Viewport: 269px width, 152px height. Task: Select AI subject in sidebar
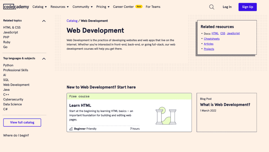(5, 75)
